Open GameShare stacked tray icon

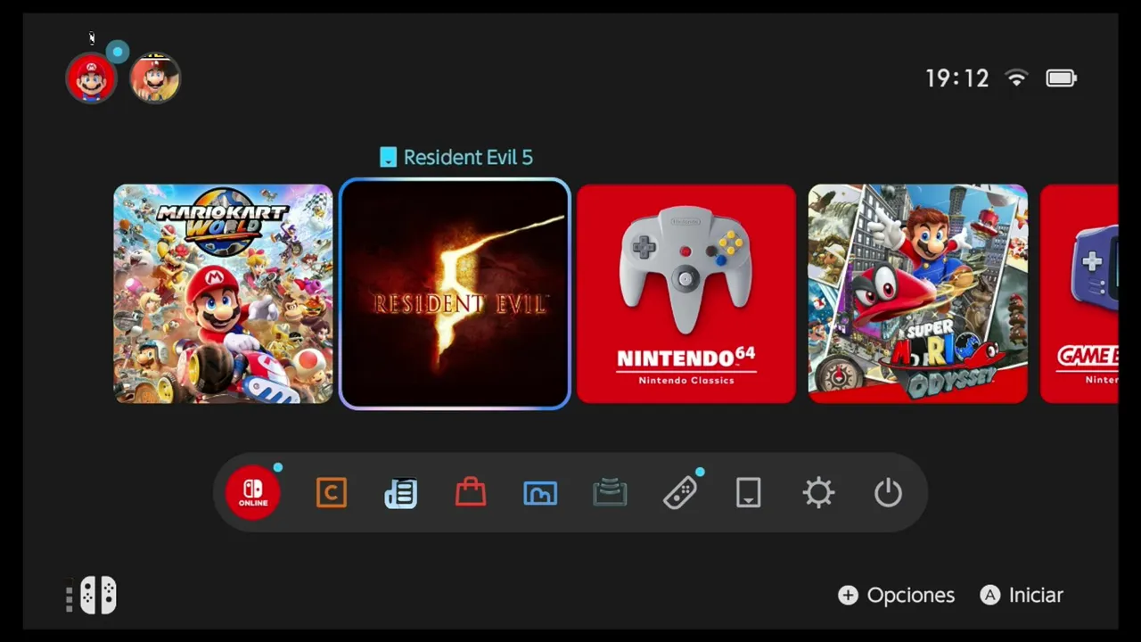click(610, 493)
